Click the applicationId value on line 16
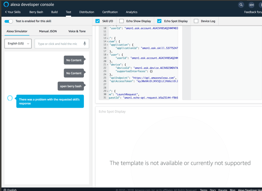This screenshot has width=262, height=191. (159, 48)
